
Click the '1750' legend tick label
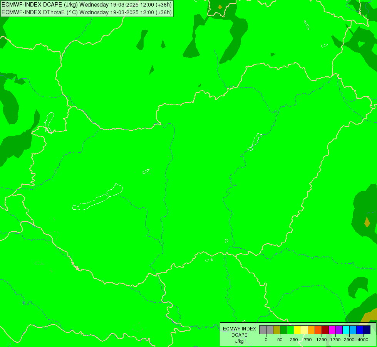point(335,340)
